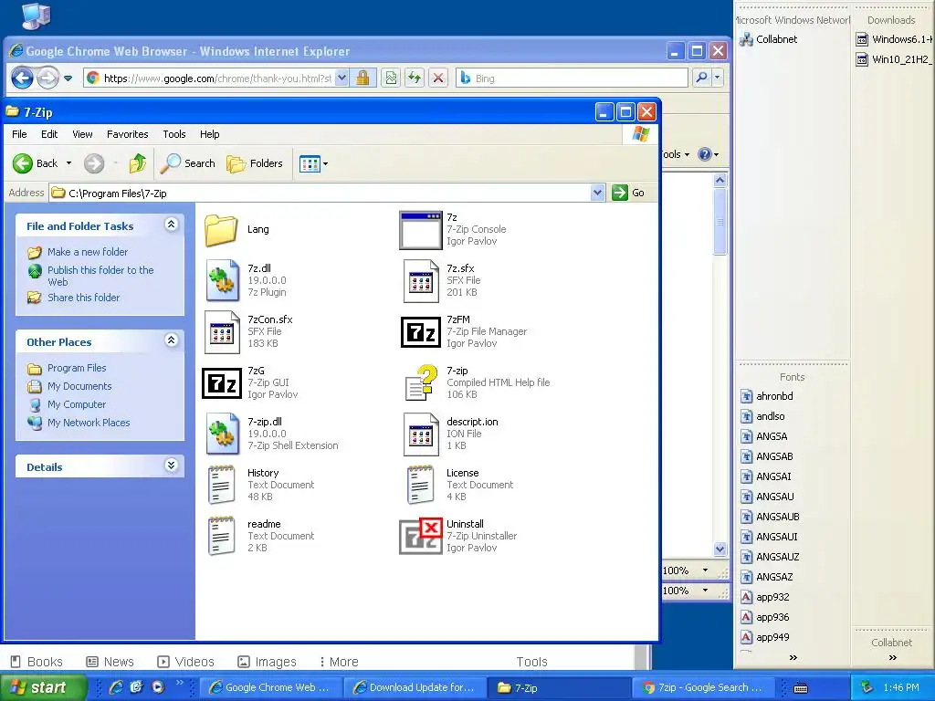Collapse the File and Folder Tasks panel
The height and width of the screenshot is (701, 935).
coord(171,225)
